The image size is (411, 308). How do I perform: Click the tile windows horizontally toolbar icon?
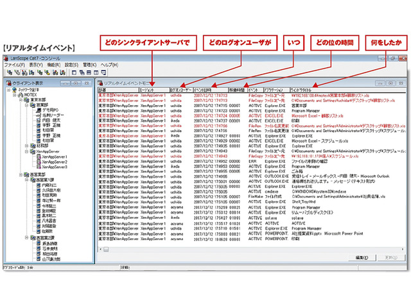pos(89,73)
